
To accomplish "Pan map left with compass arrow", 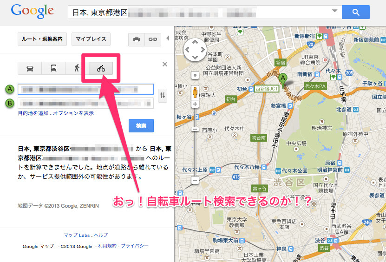I will pos(188,50).
